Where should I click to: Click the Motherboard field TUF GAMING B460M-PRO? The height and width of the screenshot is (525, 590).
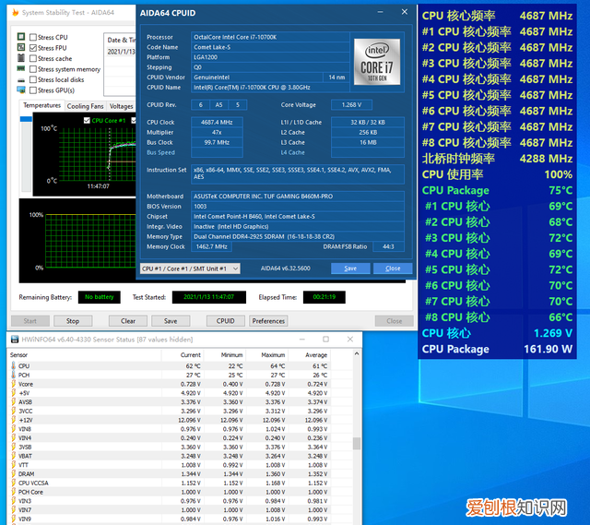298,197
